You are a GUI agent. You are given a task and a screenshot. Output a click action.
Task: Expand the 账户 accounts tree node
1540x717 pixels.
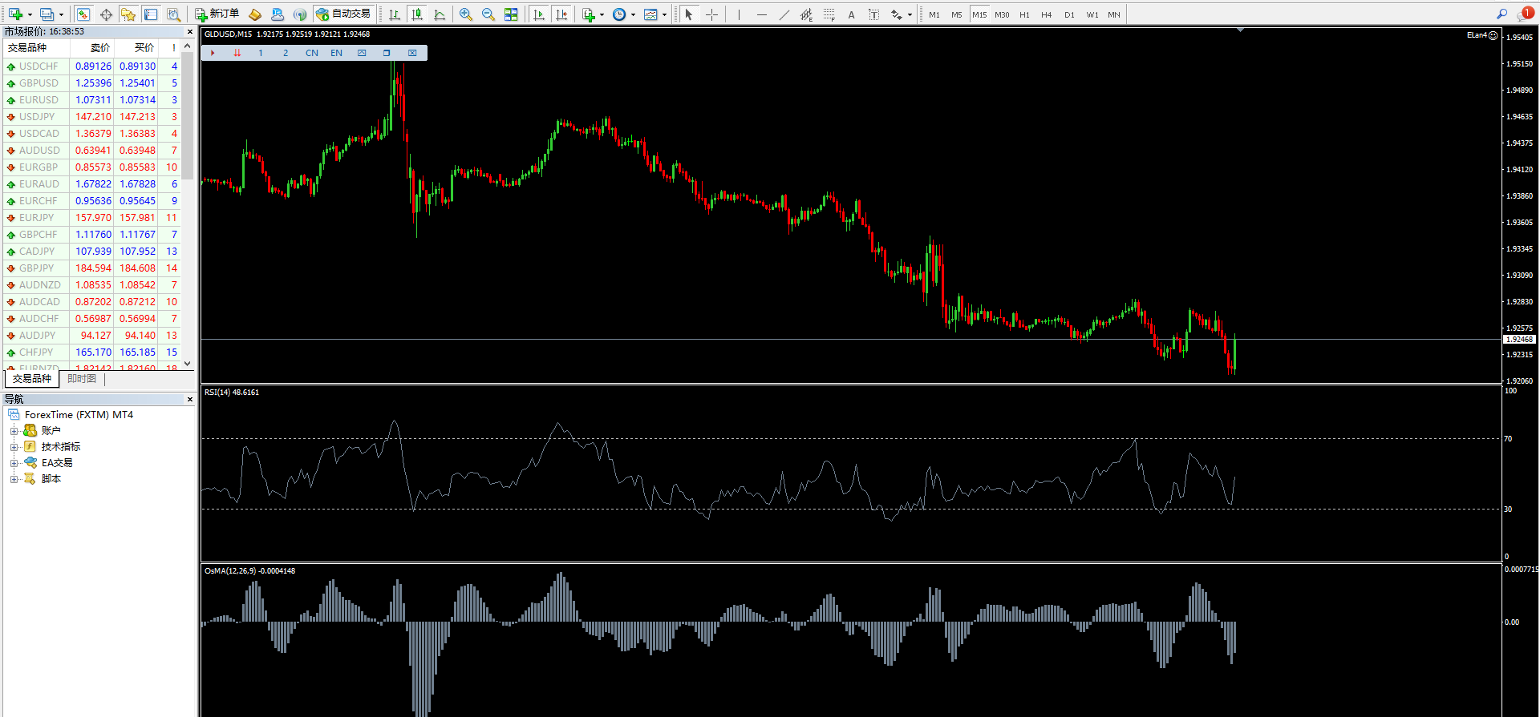tap(14, 431)
